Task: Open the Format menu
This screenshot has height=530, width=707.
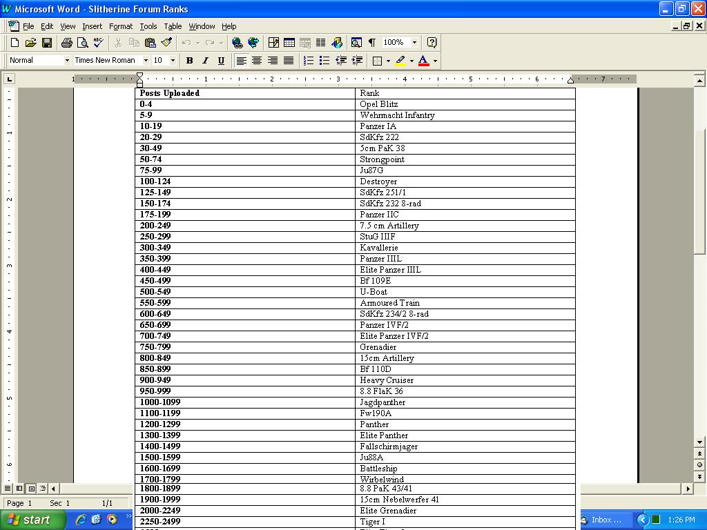Action: (121, 26)
